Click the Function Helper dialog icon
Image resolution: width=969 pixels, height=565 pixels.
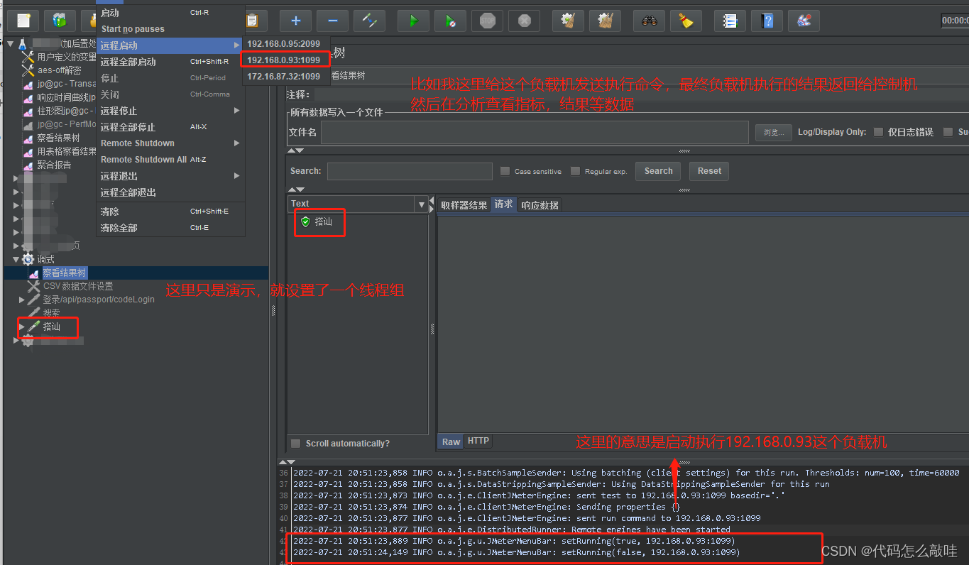(x=731, y=21)
